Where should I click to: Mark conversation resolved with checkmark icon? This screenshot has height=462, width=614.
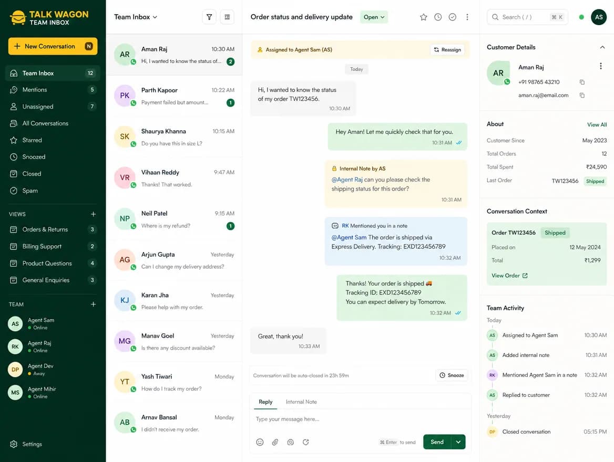(x=452, y=17)
